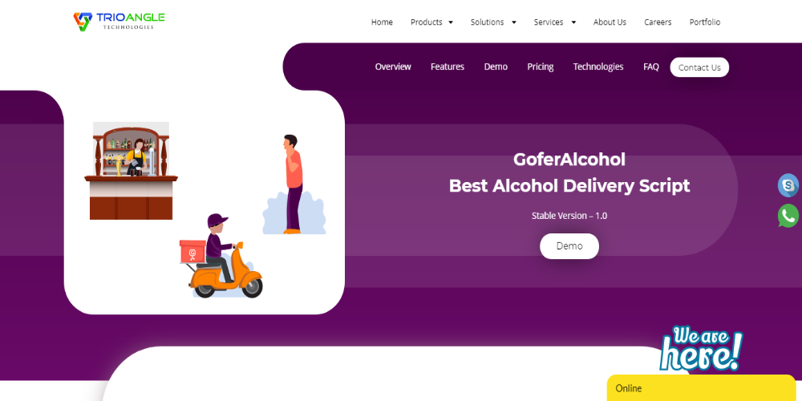Jump to the Overview section
The height and width of the screenshot is (401, 802).
pos(393,67)
